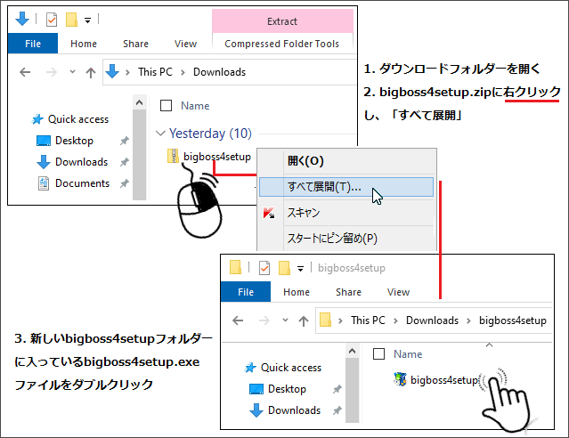
Task: Tick select-all checkbox in bigboss4setup window
Action: pos(378,353)
